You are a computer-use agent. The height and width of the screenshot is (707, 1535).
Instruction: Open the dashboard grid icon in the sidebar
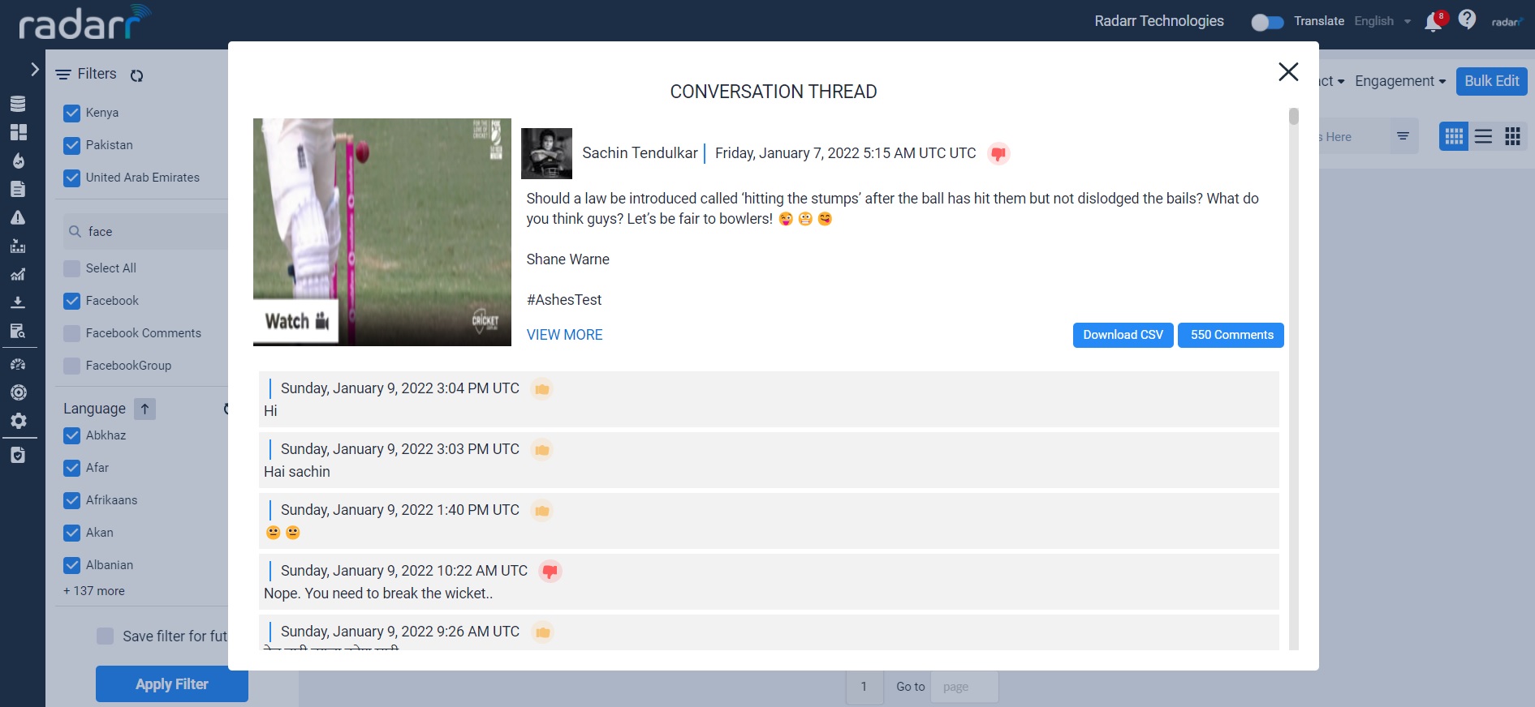click(x=18, y=132)
